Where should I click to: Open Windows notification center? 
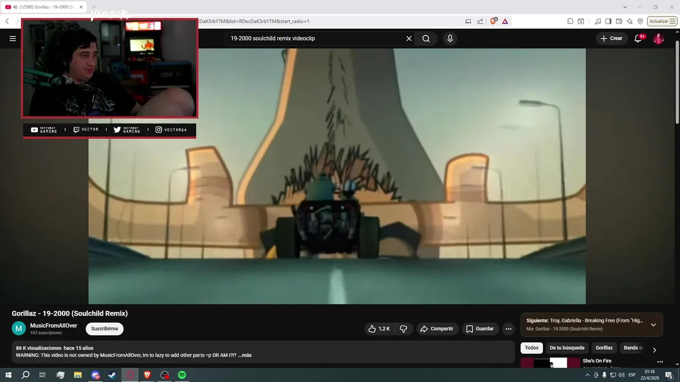click(x=669, y=375)
